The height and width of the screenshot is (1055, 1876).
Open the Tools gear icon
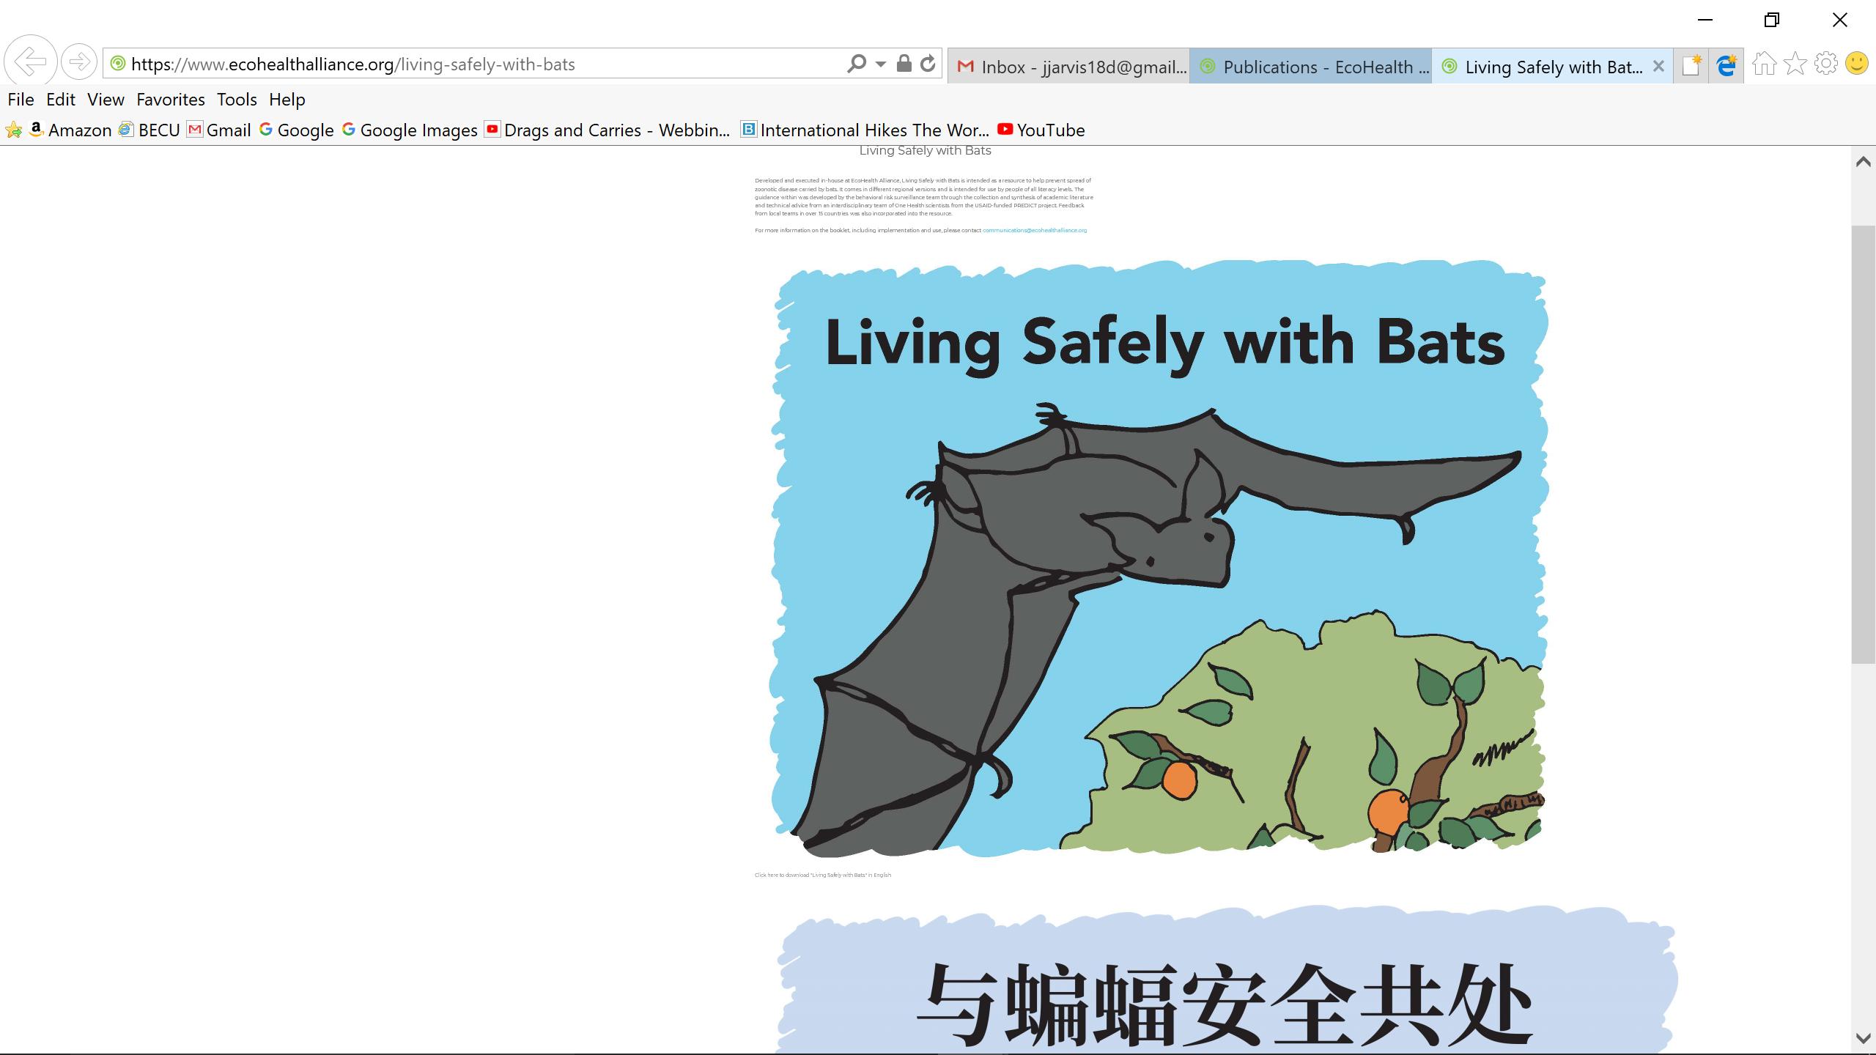click(x=1825, y=64)
